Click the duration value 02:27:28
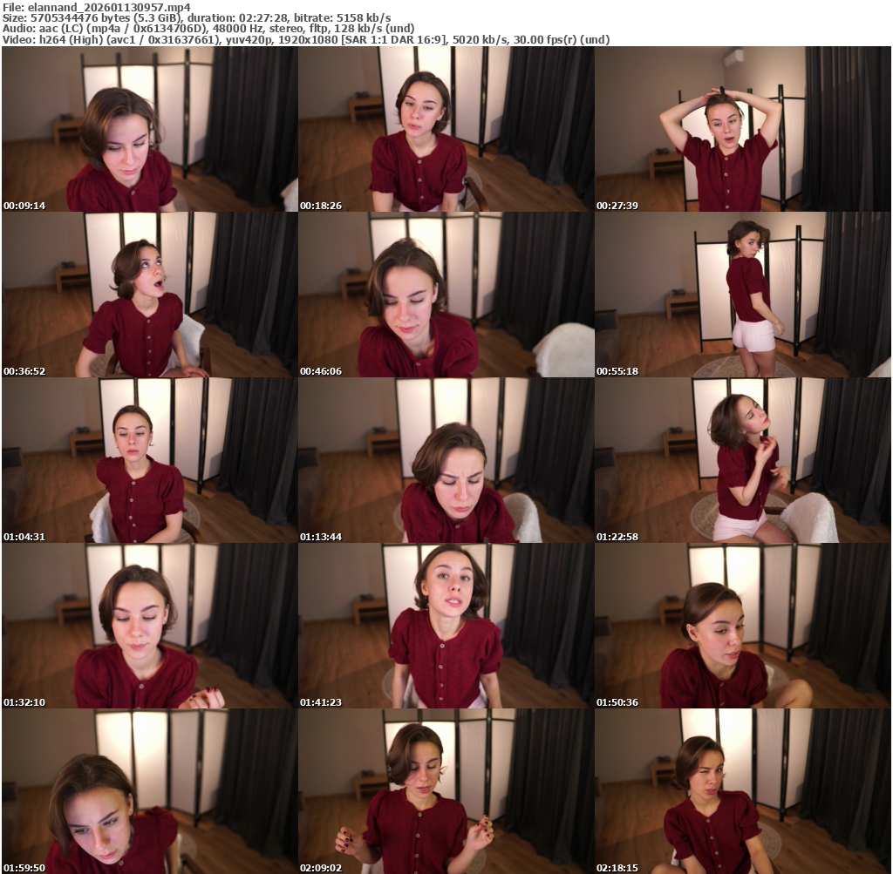This screenshot has height=874, width=893. click(263, 17)
